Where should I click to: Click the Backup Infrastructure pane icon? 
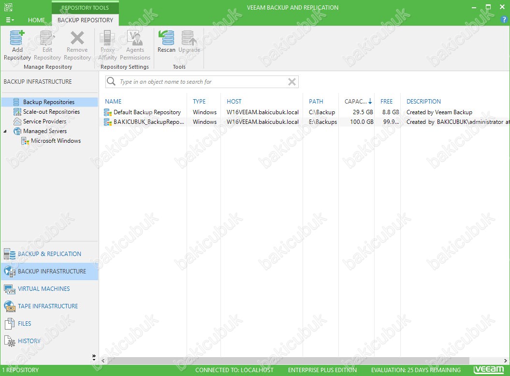pos(10,271)
